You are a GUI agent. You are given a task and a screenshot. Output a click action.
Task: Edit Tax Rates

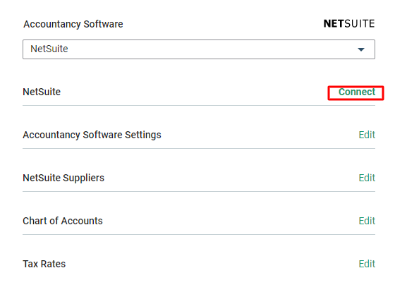(x=367, y=264)
